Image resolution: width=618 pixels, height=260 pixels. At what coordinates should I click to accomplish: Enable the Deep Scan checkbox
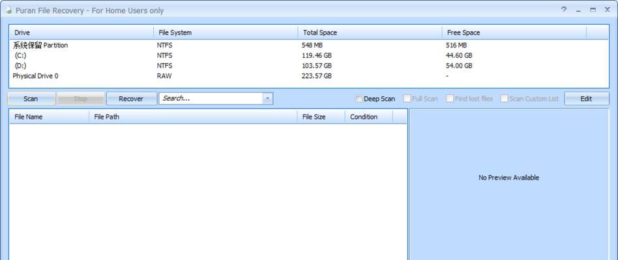359,99
